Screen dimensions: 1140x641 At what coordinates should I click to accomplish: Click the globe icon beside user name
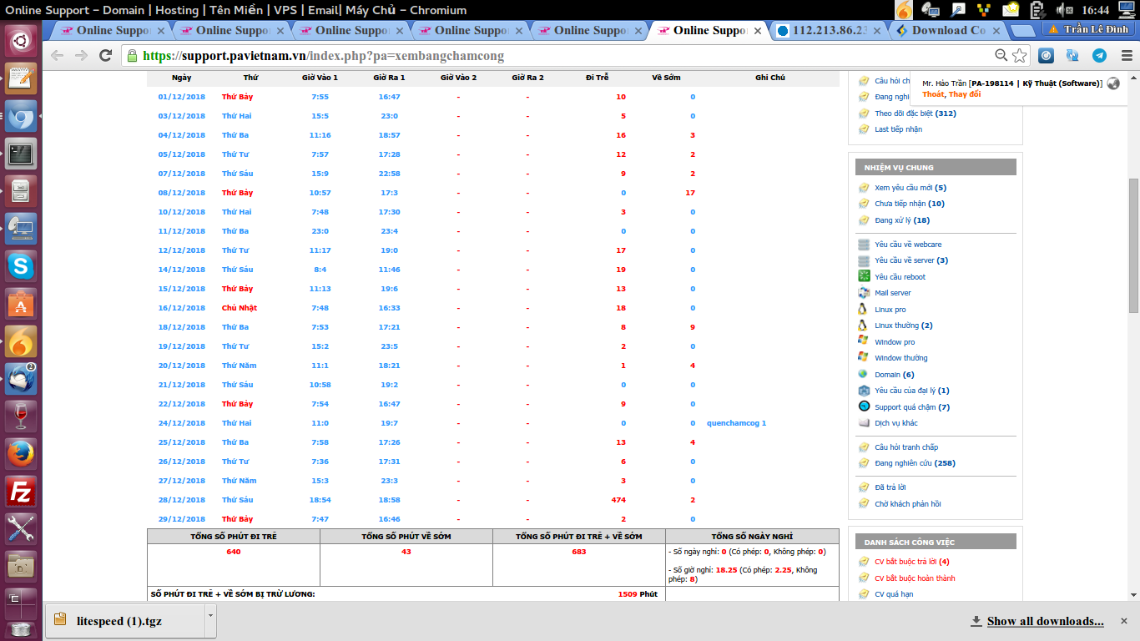tap(1113, 83)
